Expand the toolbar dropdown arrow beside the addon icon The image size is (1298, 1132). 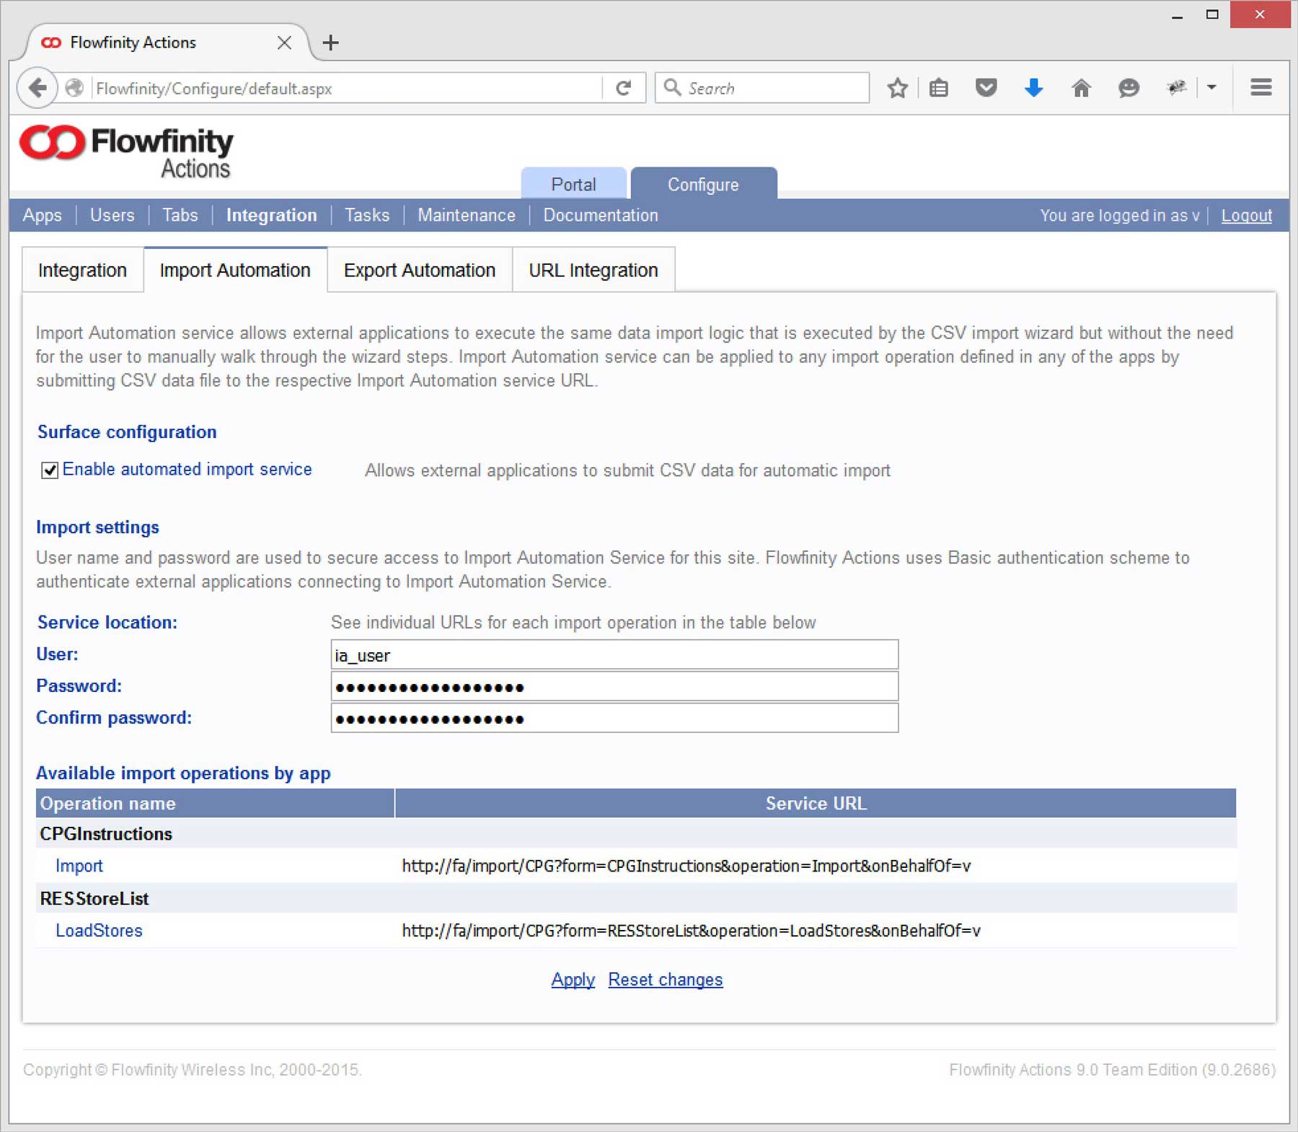point(1211,88)
